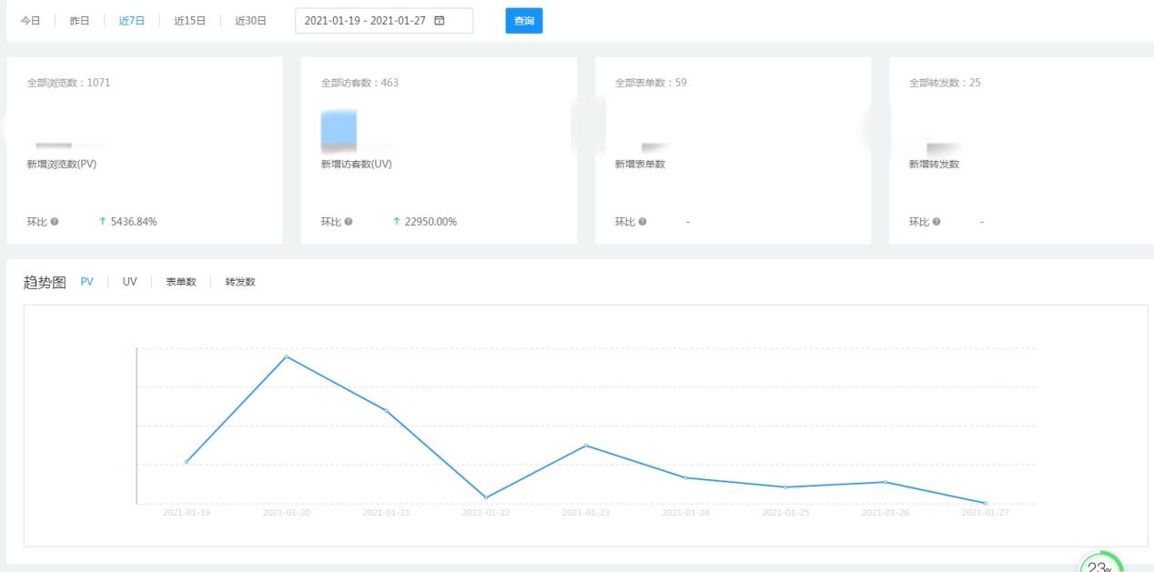Click help icon beside 环比 in PV card
Image resolution: width=1154 pixels, height=572 pixels.
(55, 222)
